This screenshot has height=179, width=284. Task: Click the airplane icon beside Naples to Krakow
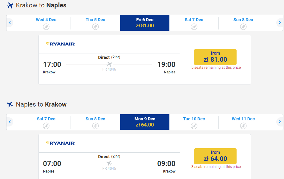click(10, 105)
